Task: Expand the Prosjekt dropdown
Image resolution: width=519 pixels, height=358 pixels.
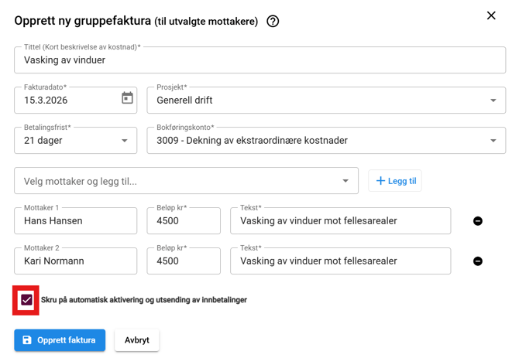Action: point(493,101)
